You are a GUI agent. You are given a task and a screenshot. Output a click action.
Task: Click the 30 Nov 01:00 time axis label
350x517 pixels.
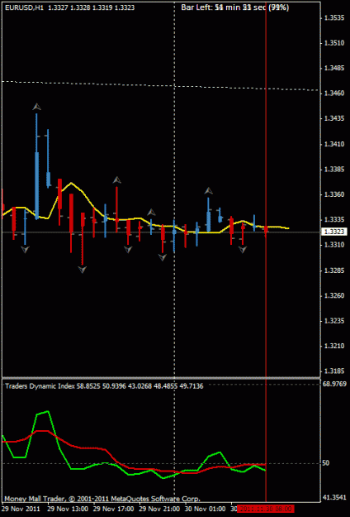click(x=206, y=510)
